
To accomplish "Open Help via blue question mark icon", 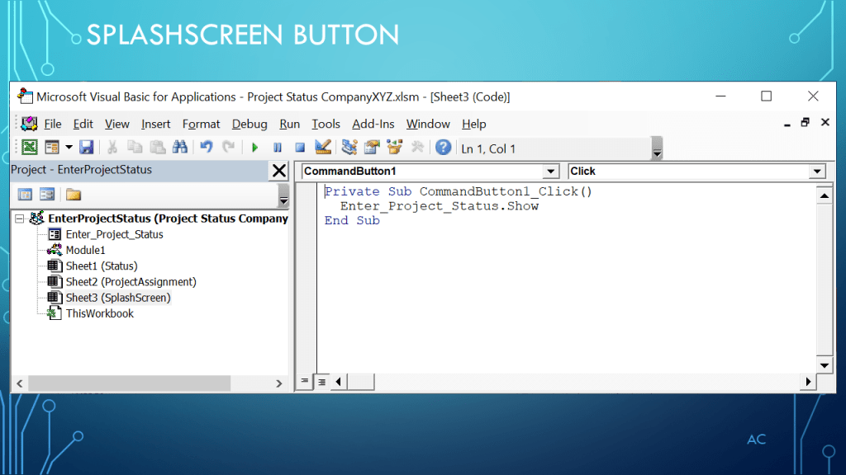I will coord(444,148).
